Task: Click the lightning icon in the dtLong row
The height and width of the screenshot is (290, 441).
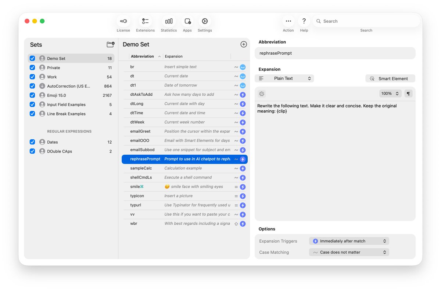Action: (x=243, y=104)
